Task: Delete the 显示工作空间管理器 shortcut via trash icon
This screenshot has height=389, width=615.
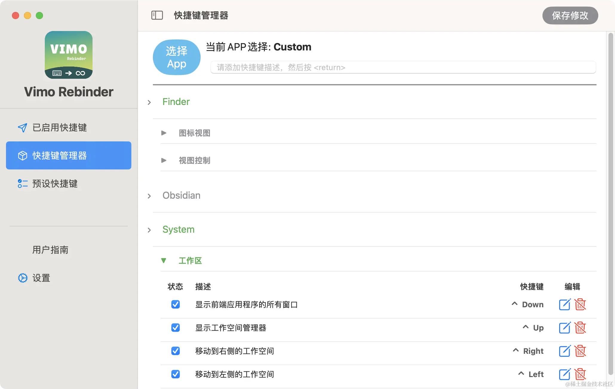Action: 580,328
